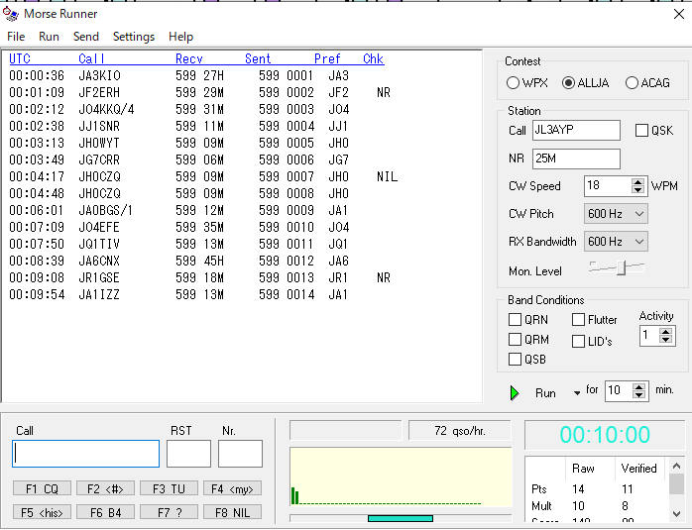The width and height of the screenshot is (692, 530).
Task: Click the Mon. Level slider handle
Action: pyautogui.click(x=622, y=267)
